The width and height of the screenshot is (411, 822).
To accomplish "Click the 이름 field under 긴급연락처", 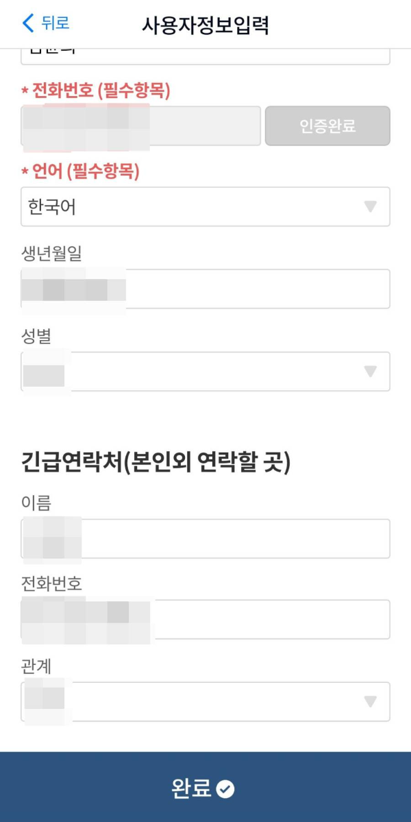I will pyautogui.click(x=206, y=539).
